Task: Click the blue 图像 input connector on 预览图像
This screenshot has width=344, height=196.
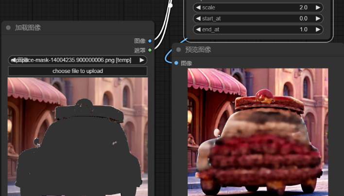Action: pyautogui.click(x=176, y=63)
